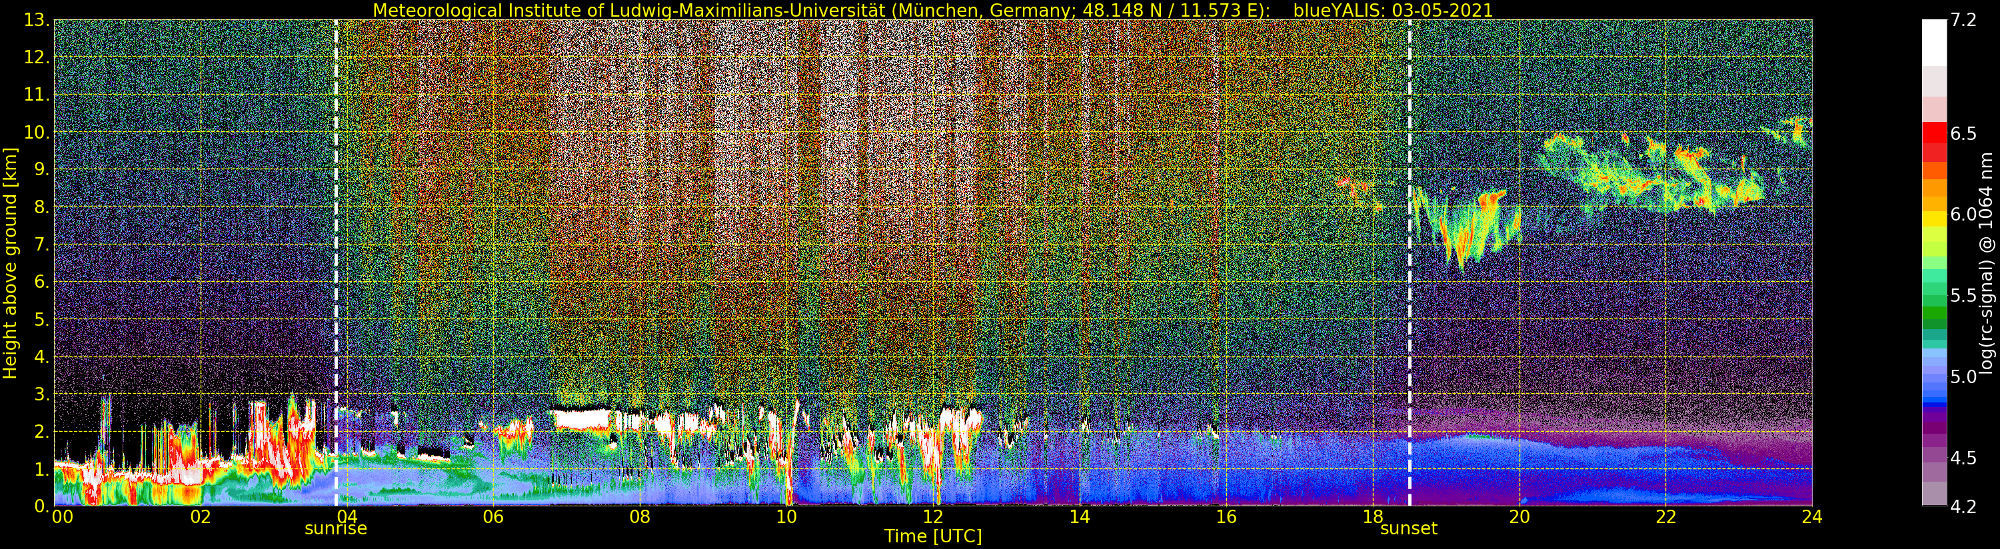Click the "00" hour tick on time axis
Screen dimensions: 2000x549
62,517
